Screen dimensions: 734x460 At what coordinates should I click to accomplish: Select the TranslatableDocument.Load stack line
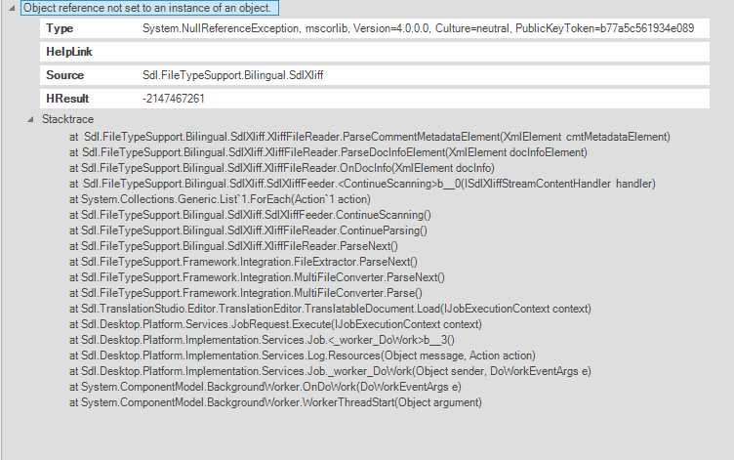click(x=330, y=309)
